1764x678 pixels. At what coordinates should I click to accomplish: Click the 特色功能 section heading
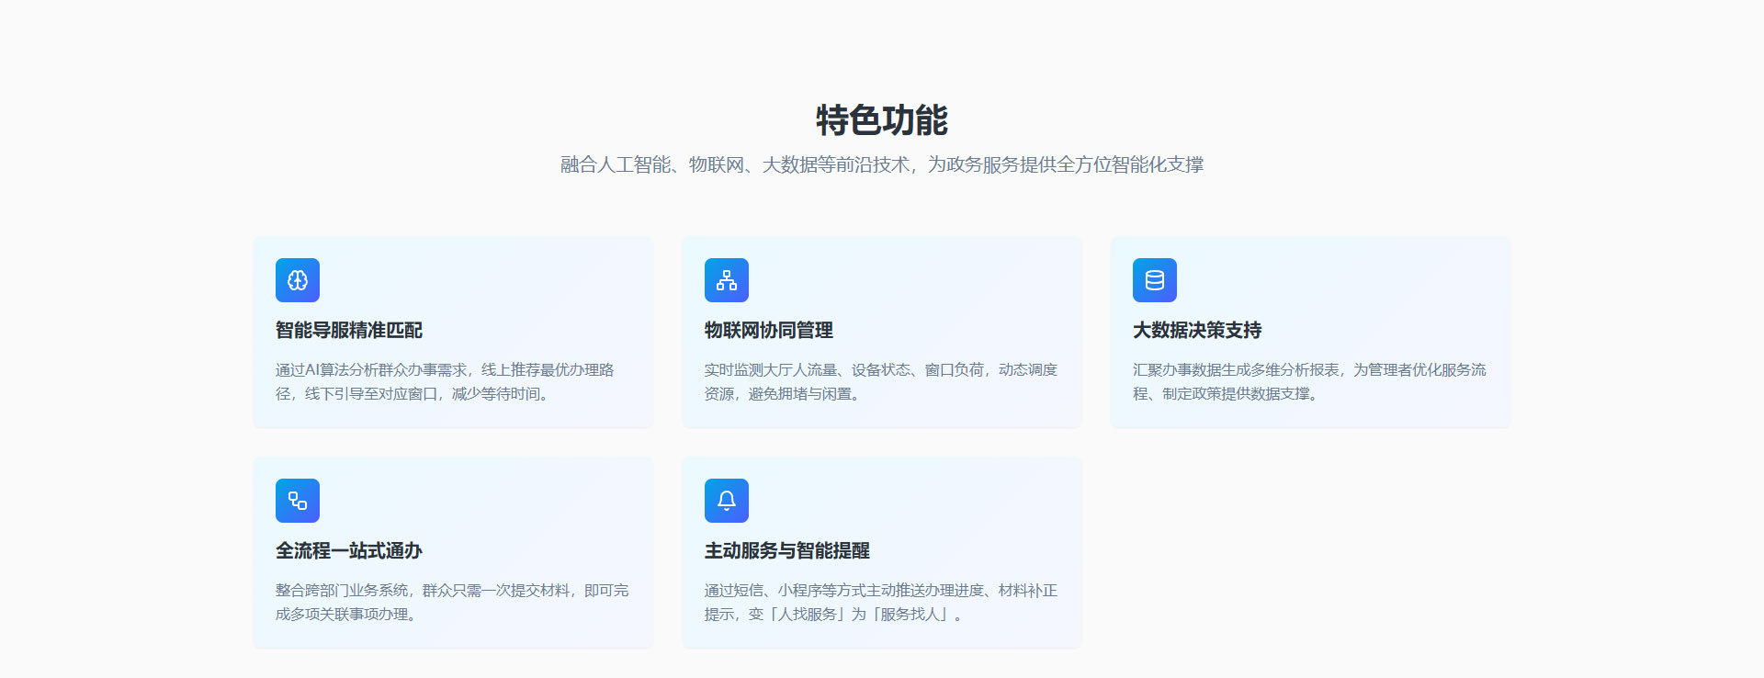pyautogui.click(x=882, y=120)
